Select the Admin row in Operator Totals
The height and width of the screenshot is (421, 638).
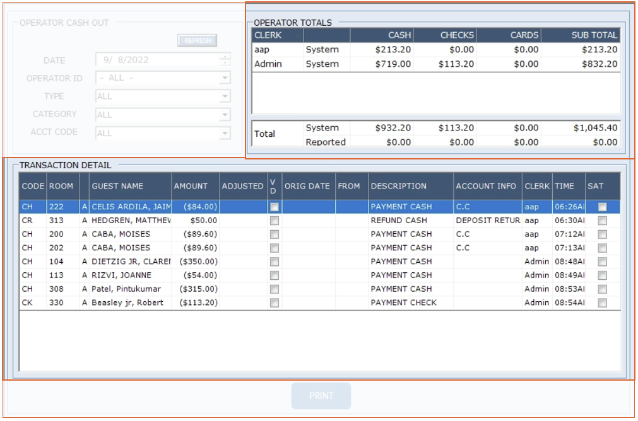point(435,64)
